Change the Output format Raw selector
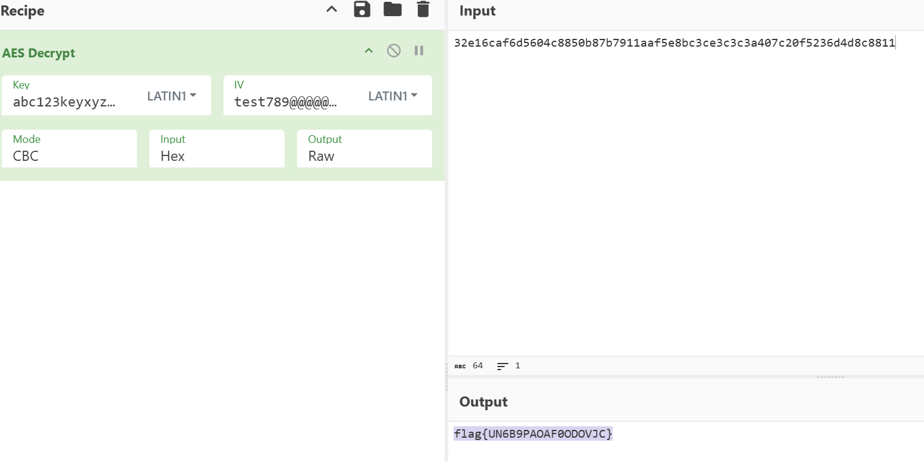 [x=365, y=148]
